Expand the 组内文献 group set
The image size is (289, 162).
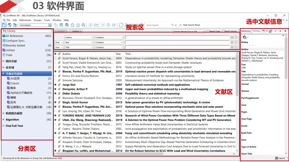tap(3, 61)
